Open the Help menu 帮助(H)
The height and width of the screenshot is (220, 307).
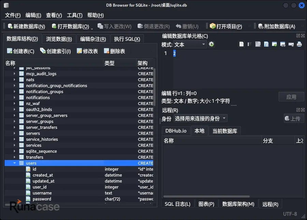(96, 15)
